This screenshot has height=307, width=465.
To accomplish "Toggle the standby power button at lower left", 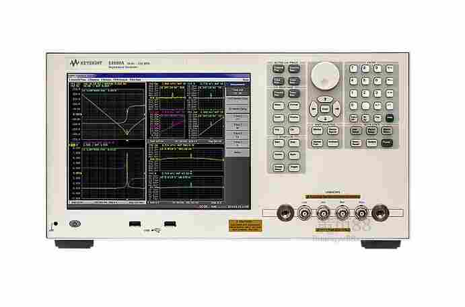I will [x=75, y=224].
